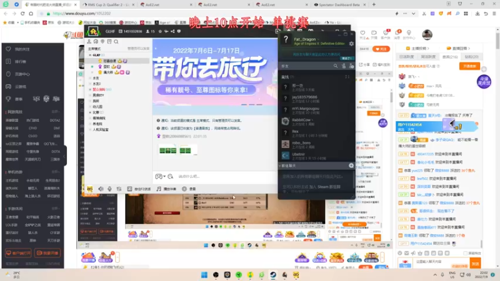Open contacts icon in YY channel toolbar
Image resolution: width=500 pixels, height=281 pixels.
(89, 42)
